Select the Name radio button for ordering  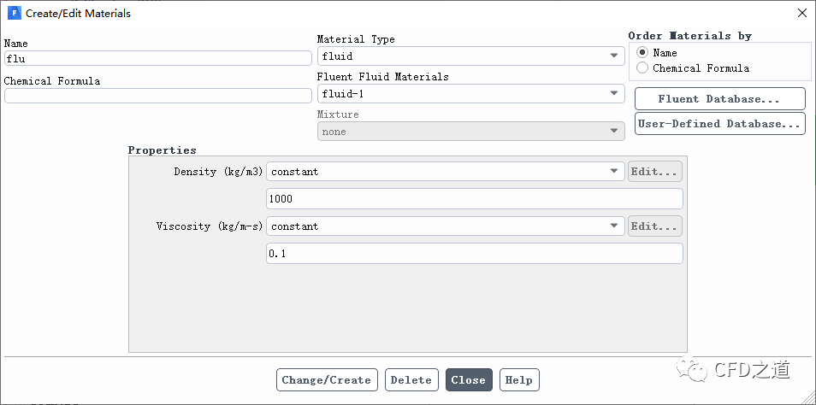coord(642,53)
